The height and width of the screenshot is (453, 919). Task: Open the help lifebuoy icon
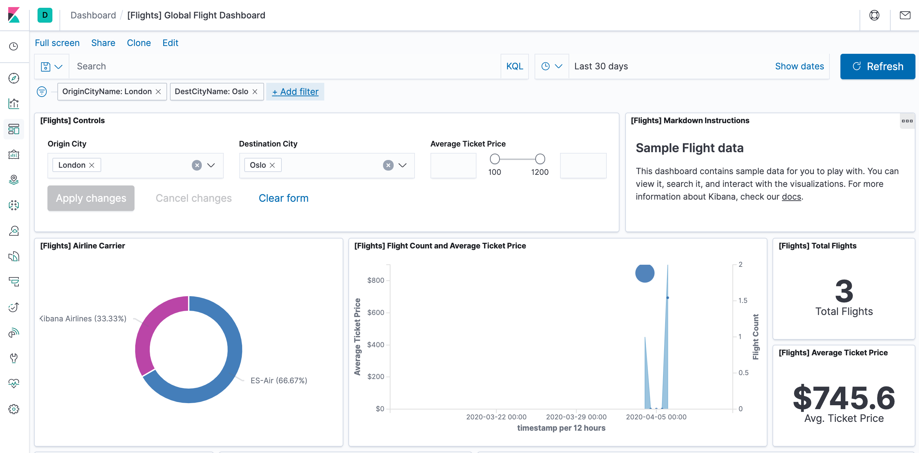tap(874, 15)
